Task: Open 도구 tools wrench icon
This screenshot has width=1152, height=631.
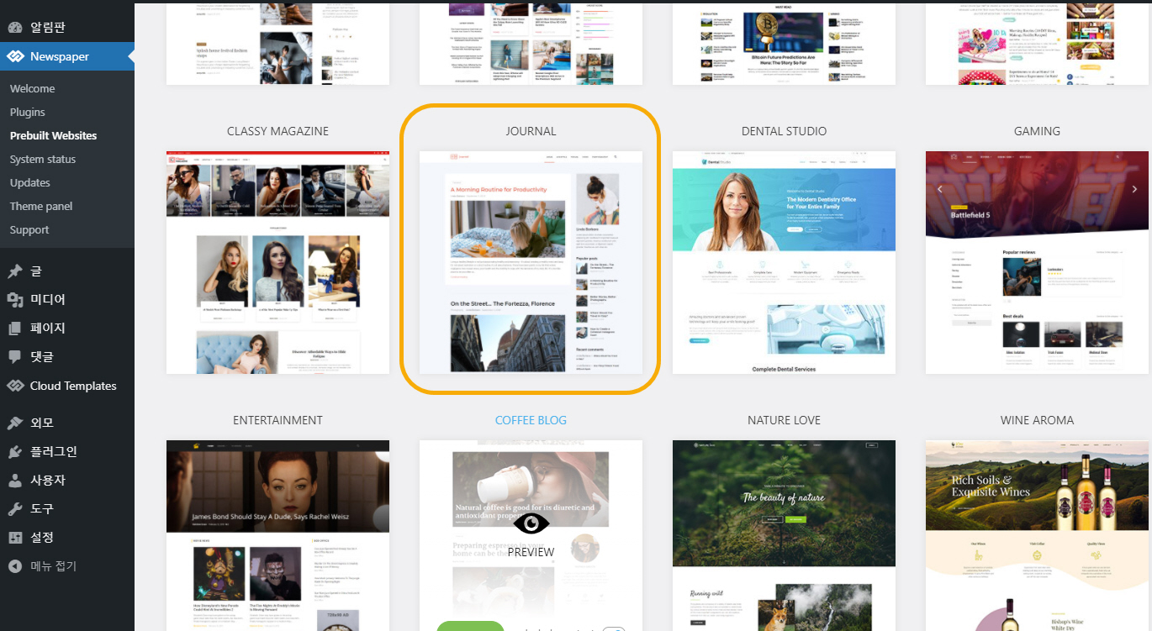Action: pos(15,509)
